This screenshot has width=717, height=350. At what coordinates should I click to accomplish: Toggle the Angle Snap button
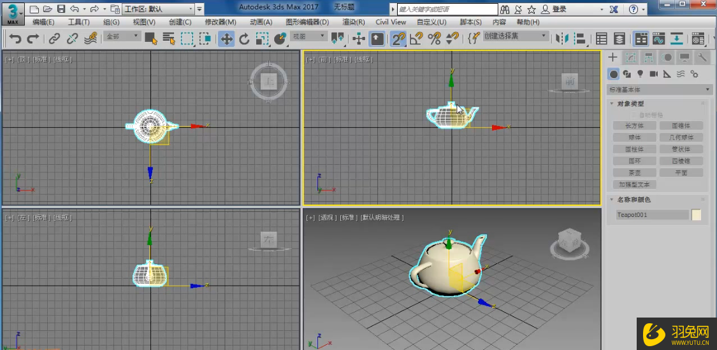[416, 39]
